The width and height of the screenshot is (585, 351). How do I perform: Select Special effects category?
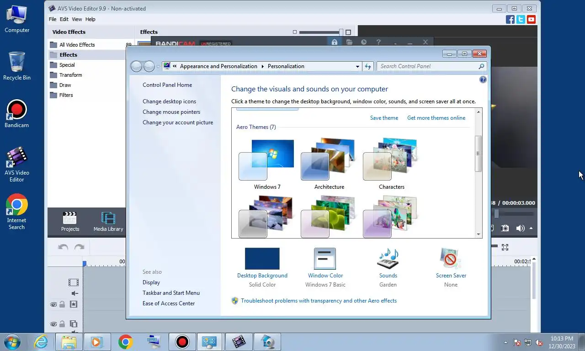pos(67,65)
